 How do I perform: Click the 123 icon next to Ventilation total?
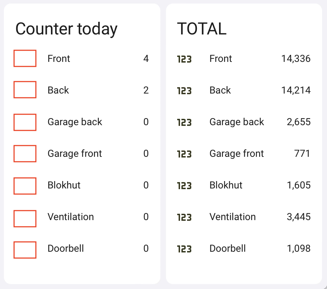click(x=184, y=218)
